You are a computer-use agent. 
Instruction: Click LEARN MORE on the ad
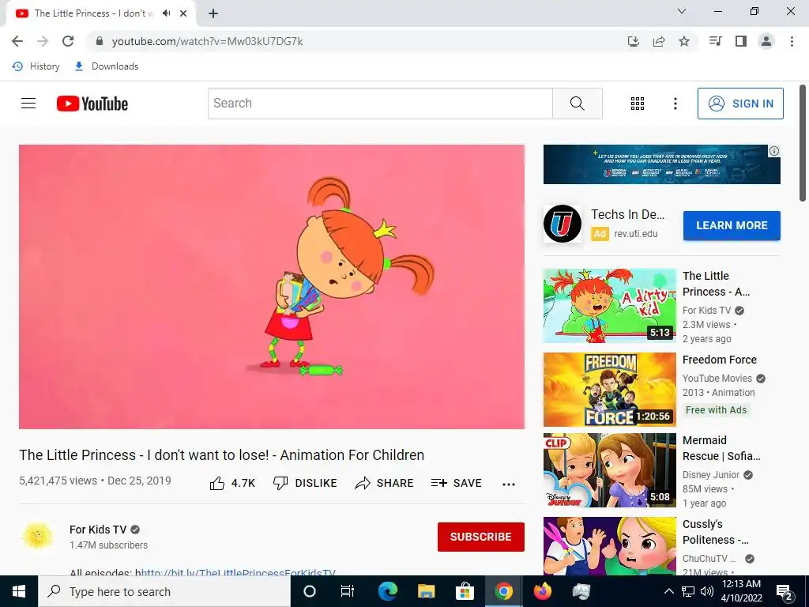[732, 225]
